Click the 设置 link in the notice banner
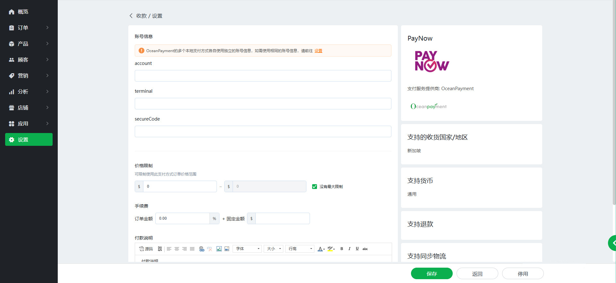 [318, 51]
